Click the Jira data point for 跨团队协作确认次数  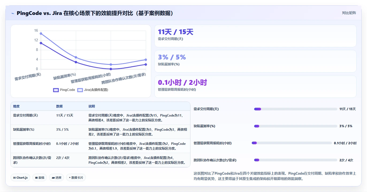(x=146, y=60)
